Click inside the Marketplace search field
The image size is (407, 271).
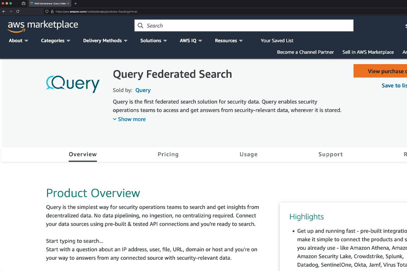(244, 26)
